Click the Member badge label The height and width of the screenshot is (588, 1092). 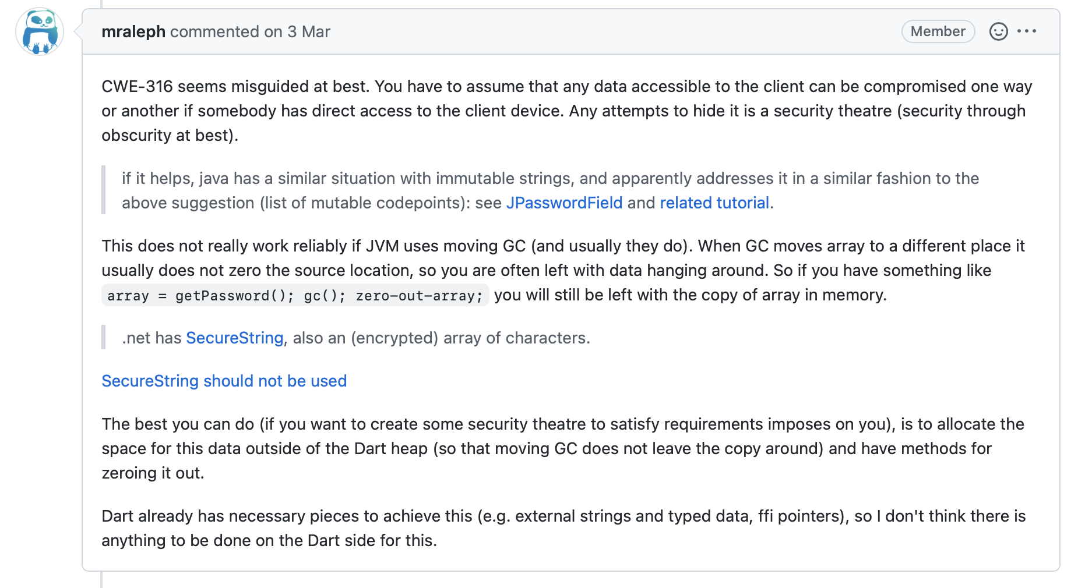[x=938, y=31]
